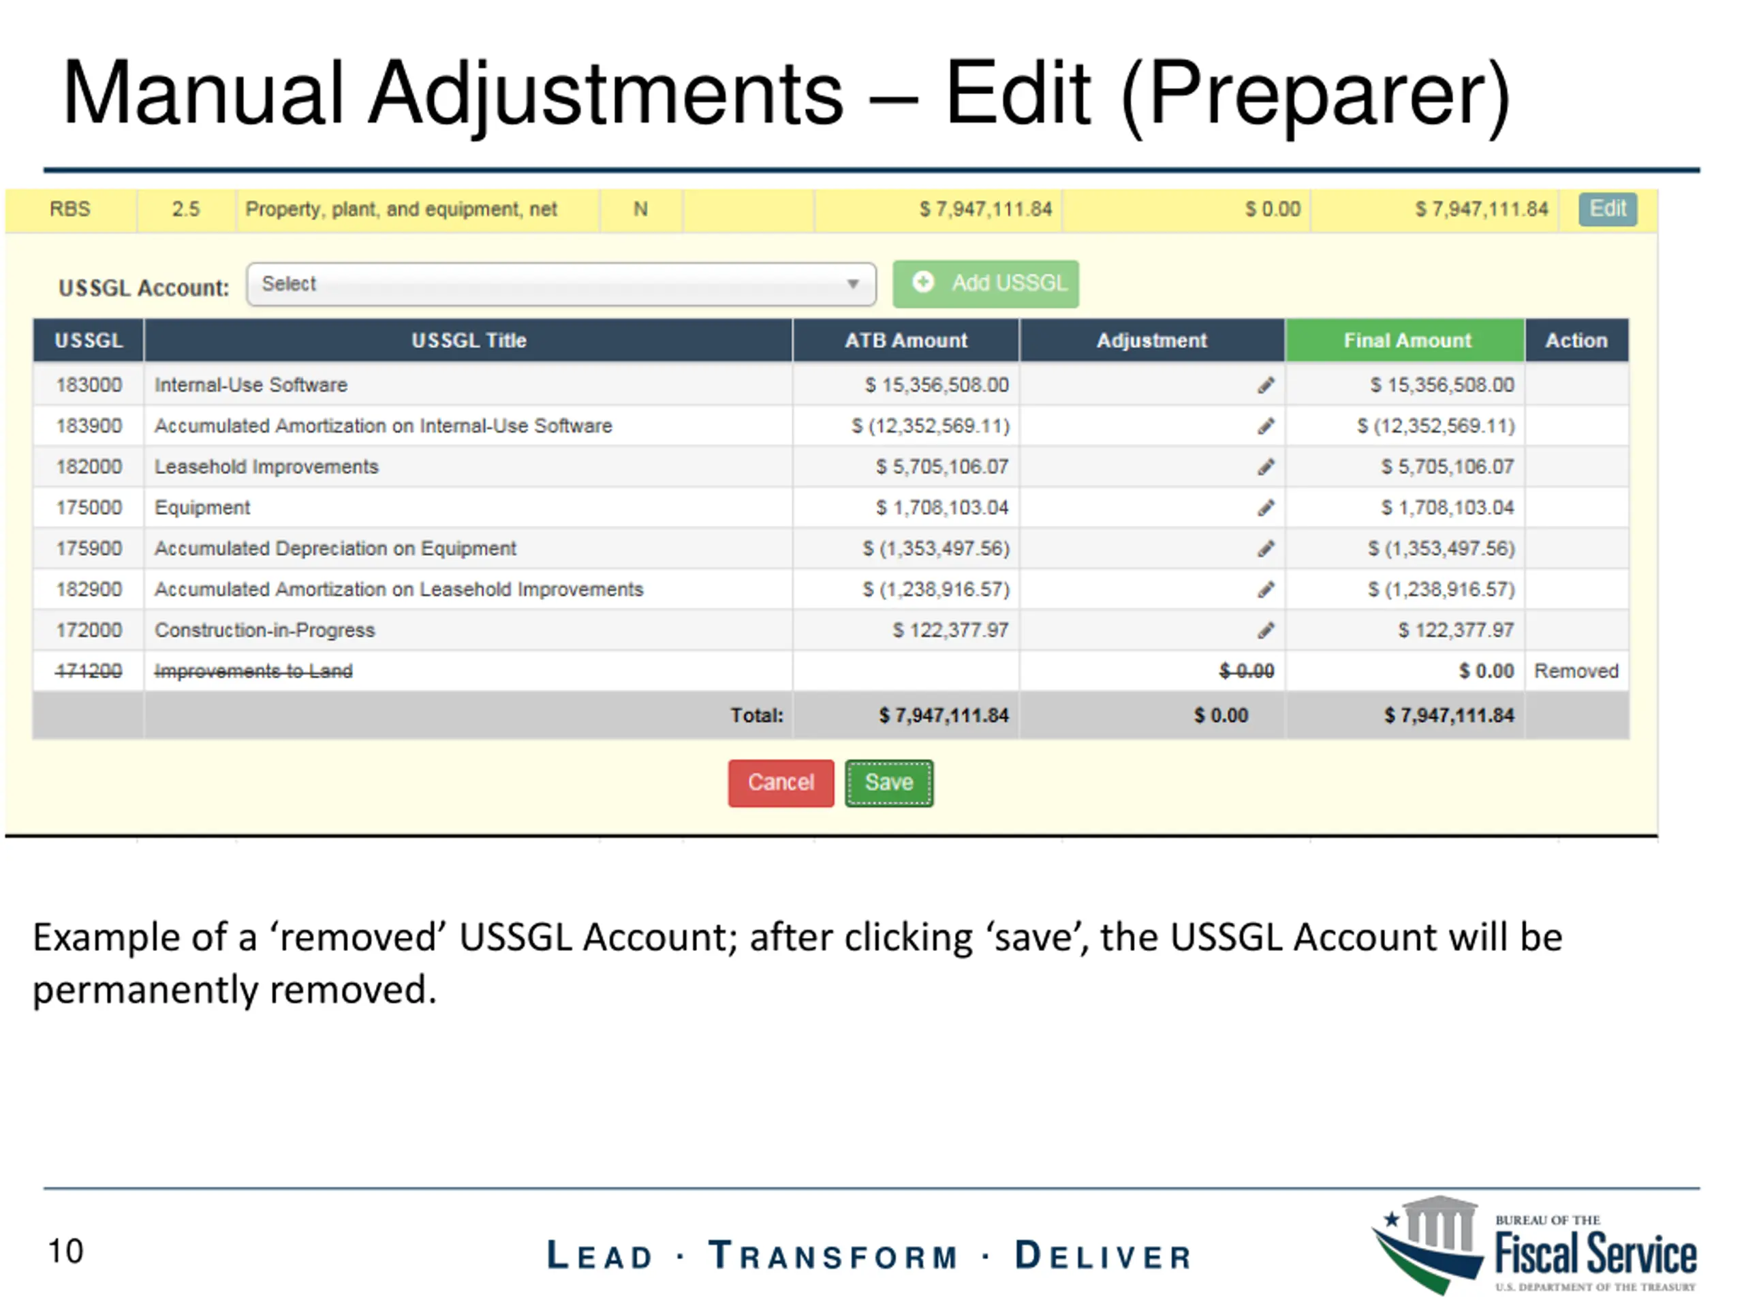The height and width of the screenshot is (1308, 1744).
Task: Click the ATB Amount column header
Action: click(905, 341)
